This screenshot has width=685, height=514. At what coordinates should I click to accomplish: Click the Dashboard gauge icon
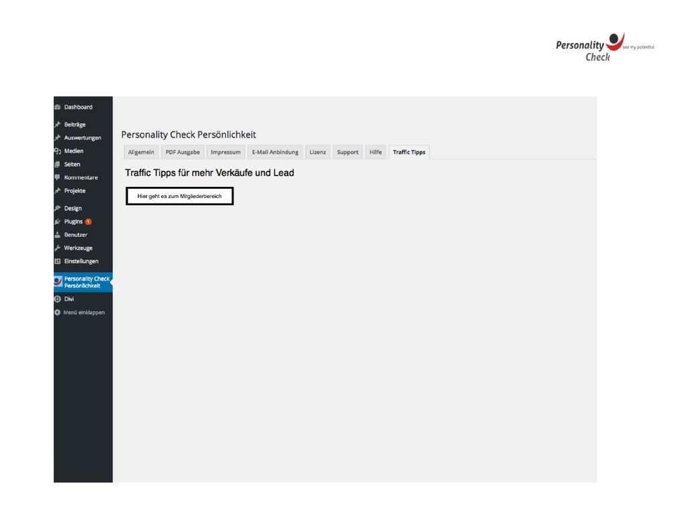[x=58, y=107]
